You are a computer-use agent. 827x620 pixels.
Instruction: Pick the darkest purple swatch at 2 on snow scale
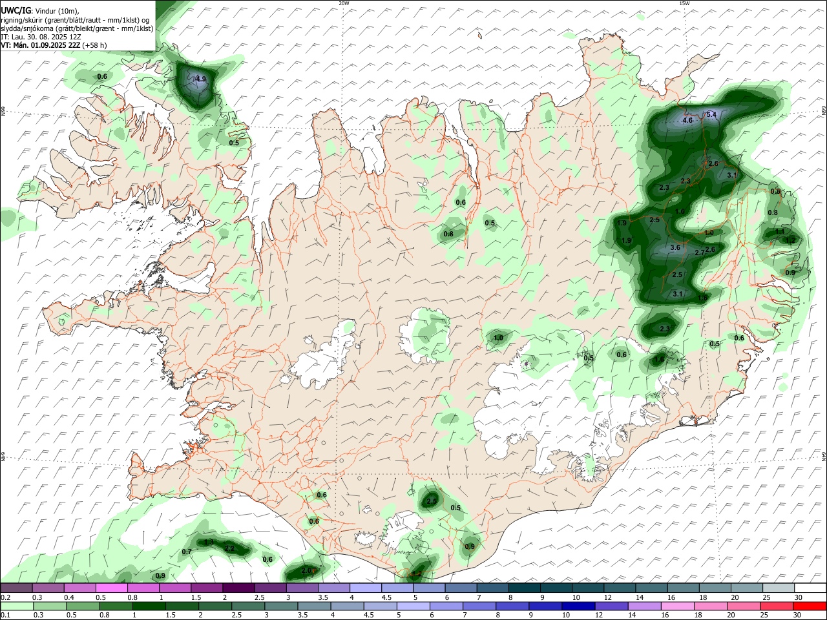(238, 588)
